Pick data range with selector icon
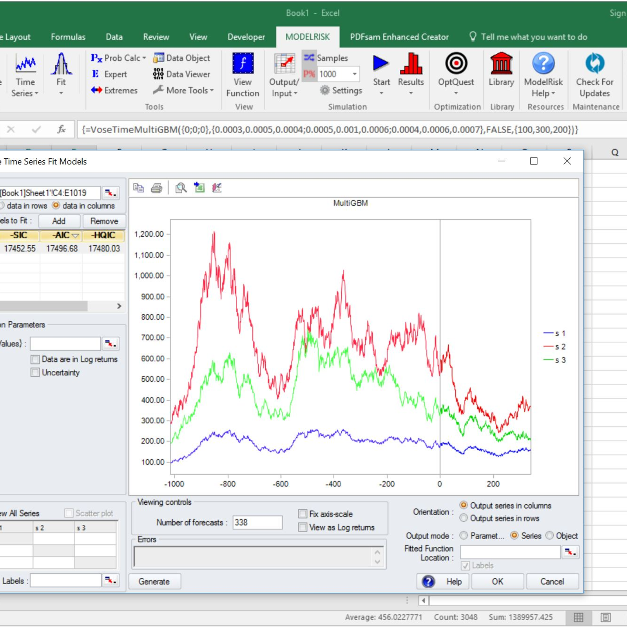Viewport: 627px width, 627px height. point(111,193)
